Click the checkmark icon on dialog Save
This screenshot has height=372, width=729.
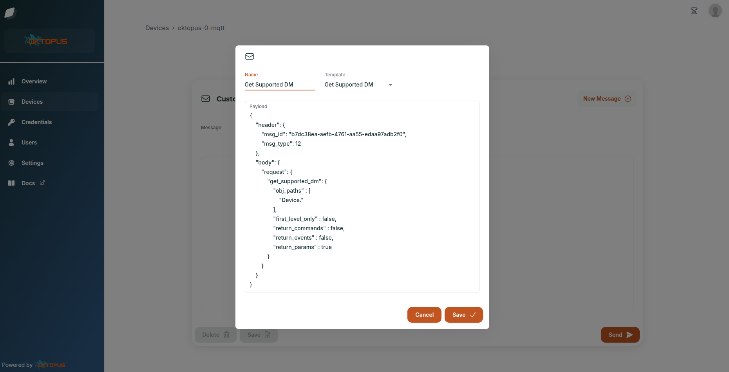473,315
